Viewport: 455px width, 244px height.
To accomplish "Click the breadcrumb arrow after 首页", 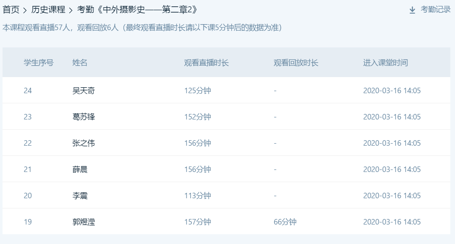I will pos(25,11).
